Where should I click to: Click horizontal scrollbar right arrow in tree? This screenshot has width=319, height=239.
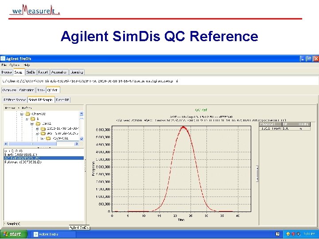point(77,144)
